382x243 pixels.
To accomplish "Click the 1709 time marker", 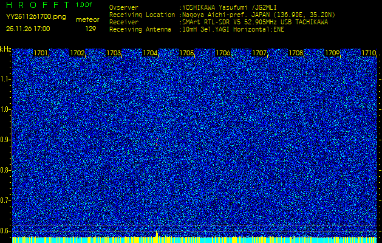I will [332, 53].
